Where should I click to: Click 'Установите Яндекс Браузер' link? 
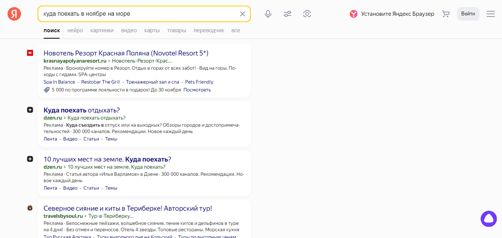point(398,14)
